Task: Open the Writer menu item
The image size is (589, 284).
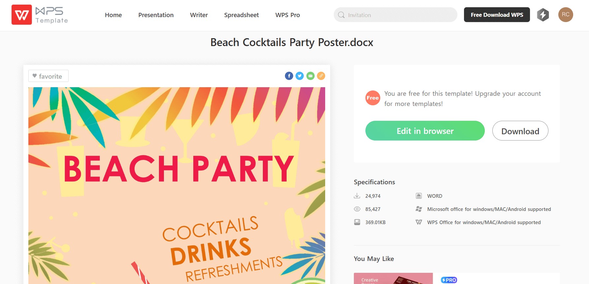Action: coord(199,15)
